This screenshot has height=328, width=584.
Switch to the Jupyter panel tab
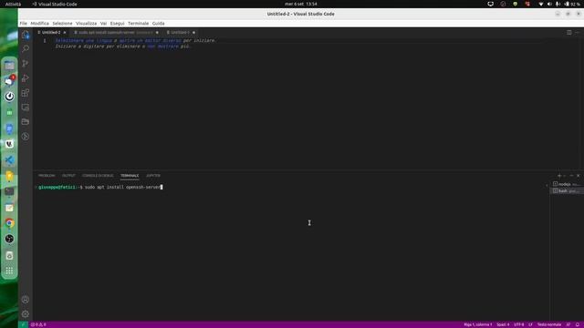click(x=153, y=176)
